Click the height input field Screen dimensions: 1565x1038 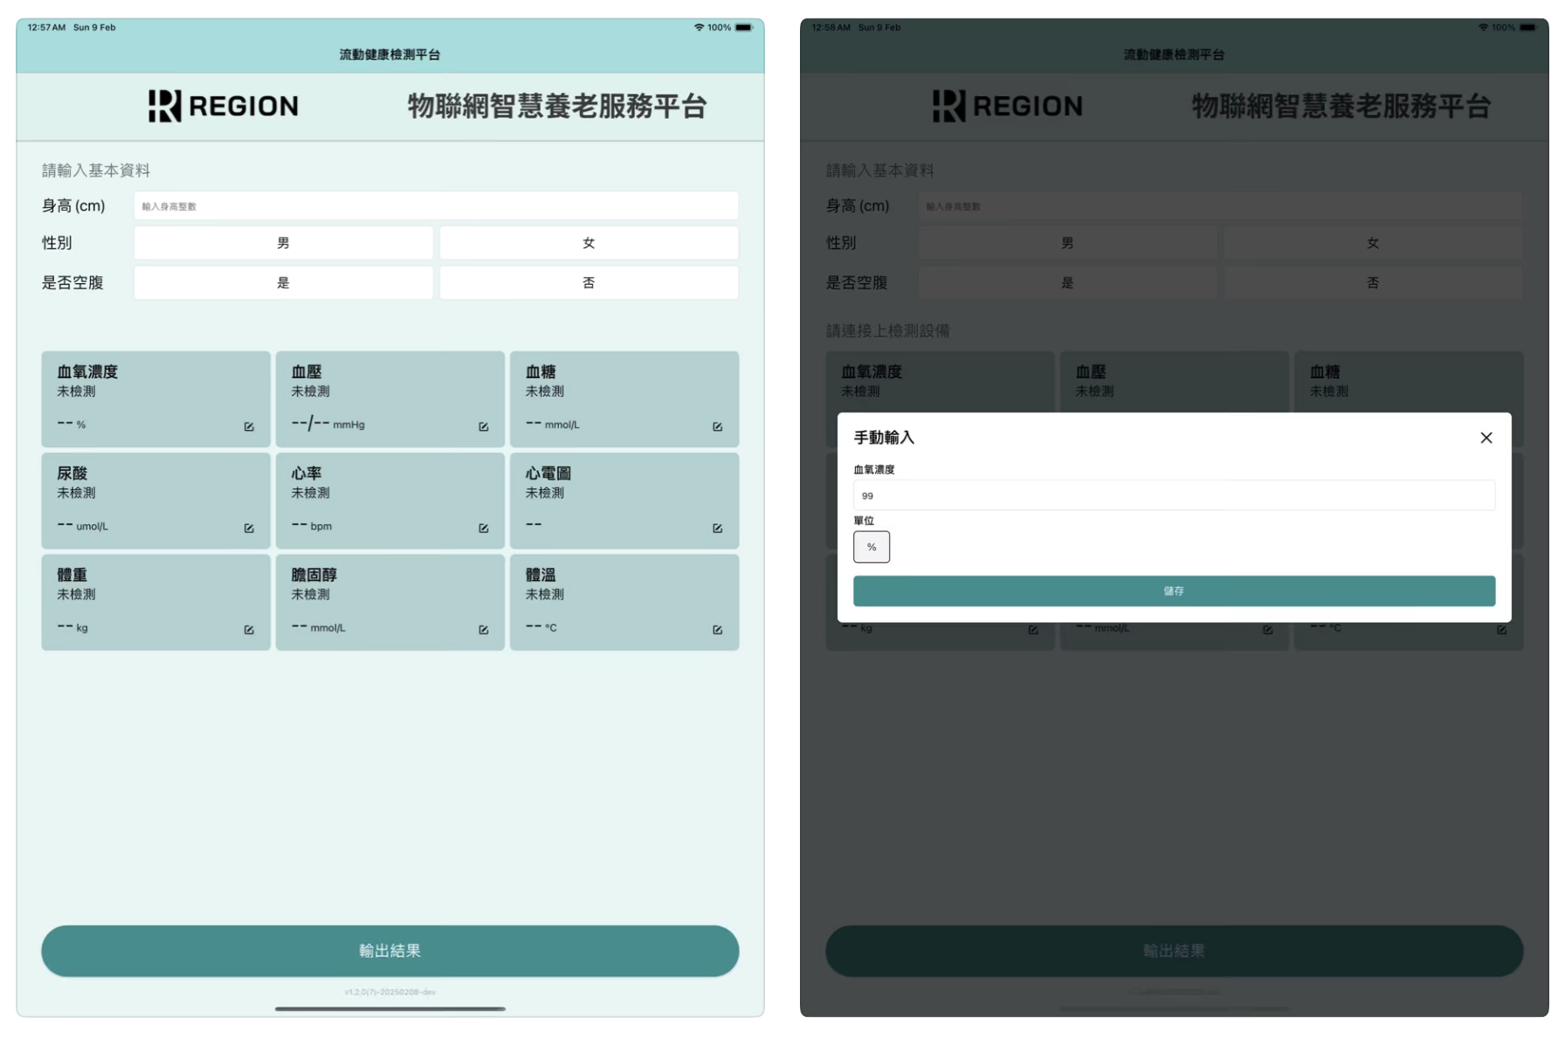(x=435, y=206)
